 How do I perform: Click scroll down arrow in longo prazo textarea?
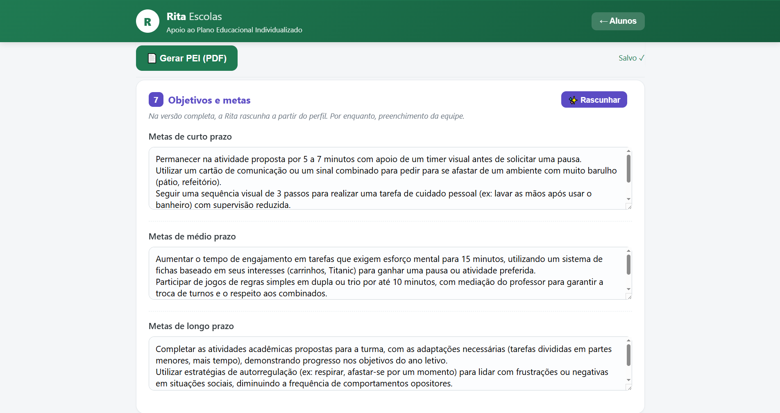[x=628, y=380]
